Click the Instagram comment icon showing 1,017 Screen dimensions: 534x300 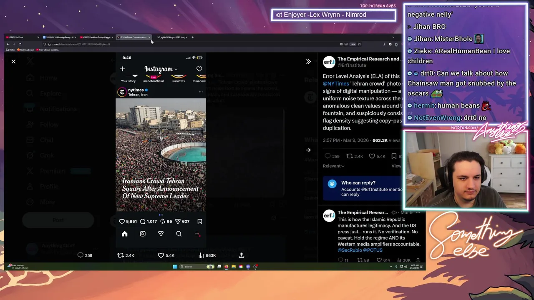143,222
